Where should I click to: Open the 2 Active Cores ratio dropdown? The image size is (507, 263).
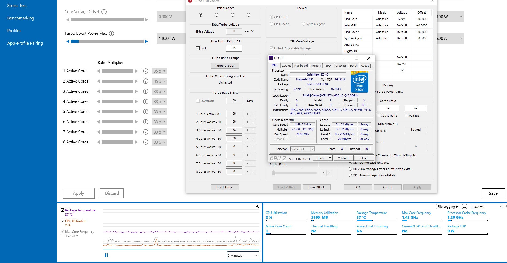pyautogui.click(x=159, y=81)
